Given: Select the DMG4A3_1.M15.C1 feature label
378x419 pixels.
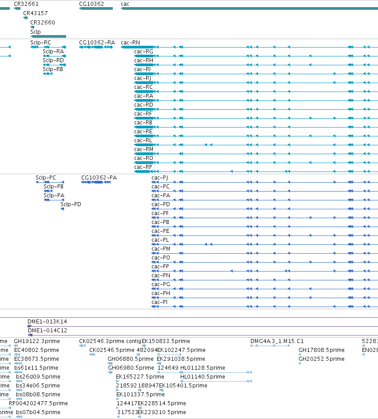Looking at the screenshot, I should [x=277, y=341].
